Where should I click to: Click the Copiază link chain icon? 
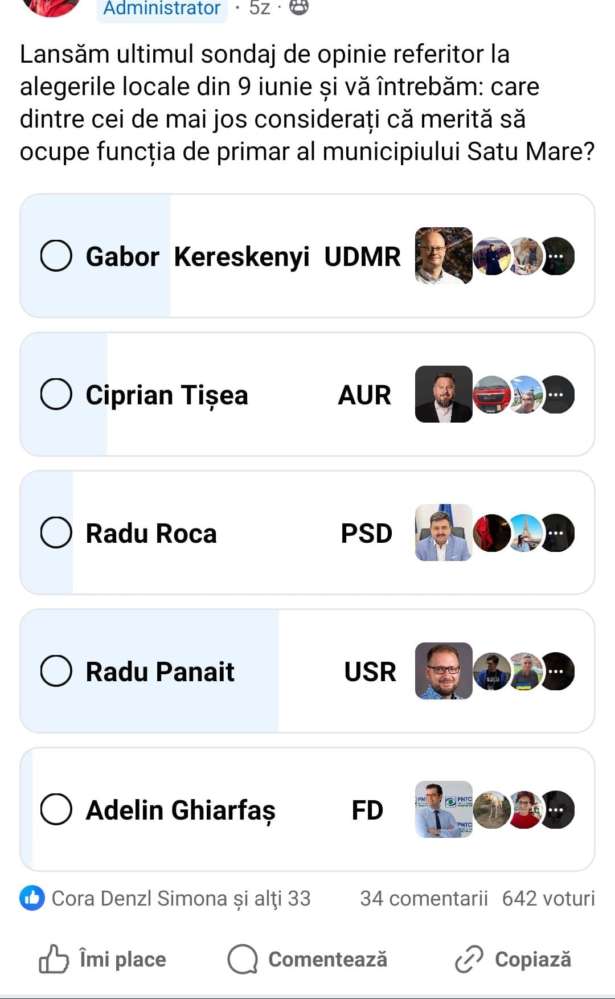click(469, 959)
